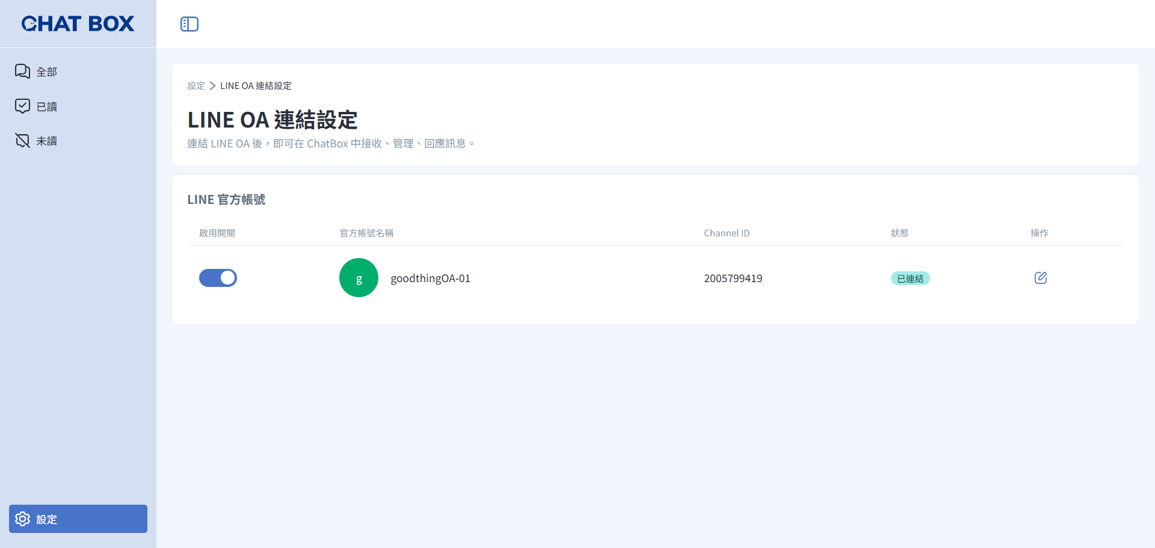The width and height of the screenshot is (1155, 548).
Task: Open the edit icon for goodthingOA-01
Action: pos(1040,278)
